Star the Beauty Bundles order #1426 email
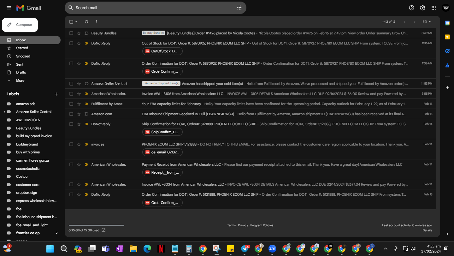Screen dimensions: 454x256 tap(79, 33)
